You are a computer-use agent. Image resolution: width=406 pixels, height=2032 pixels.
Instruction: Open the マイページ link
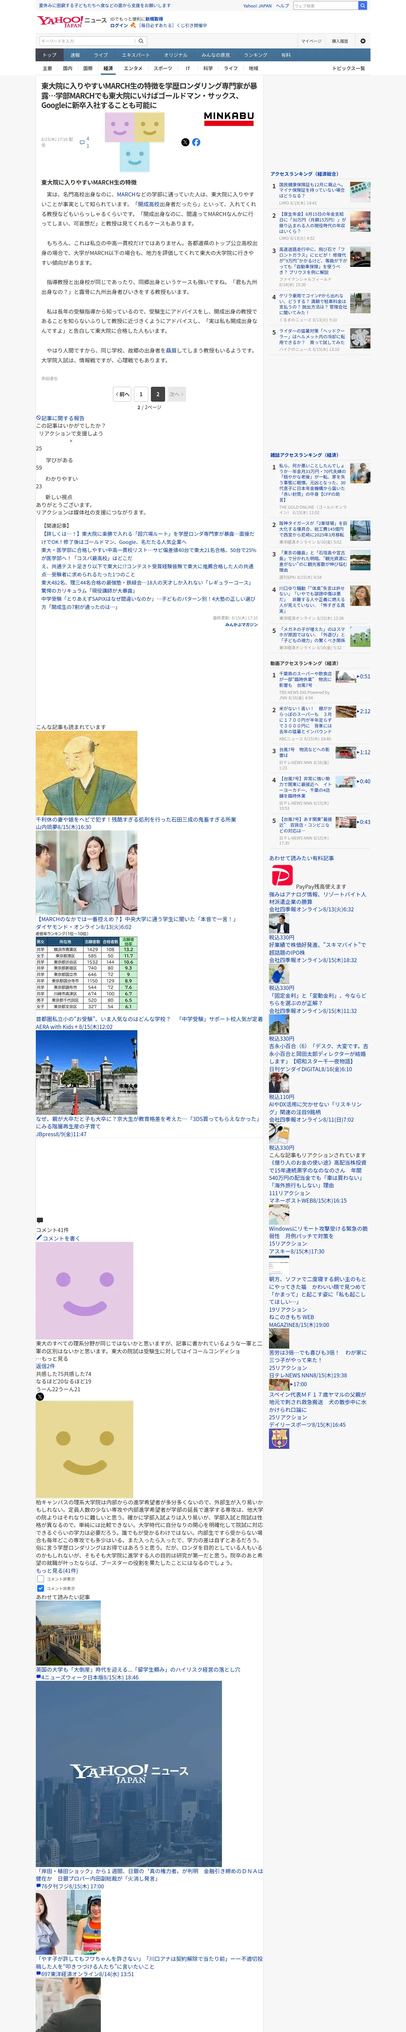(311, 41)
